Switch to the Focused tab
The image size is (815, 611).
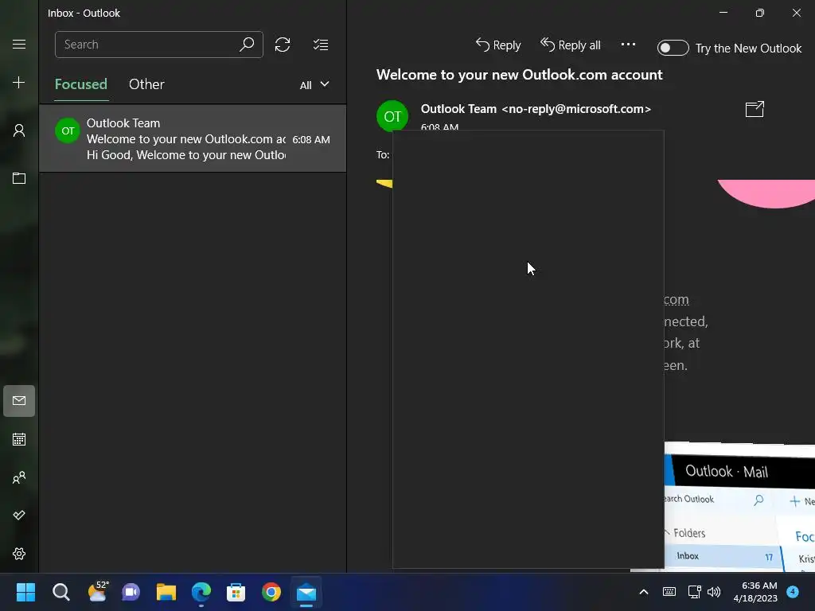click(x=81, y=84)
